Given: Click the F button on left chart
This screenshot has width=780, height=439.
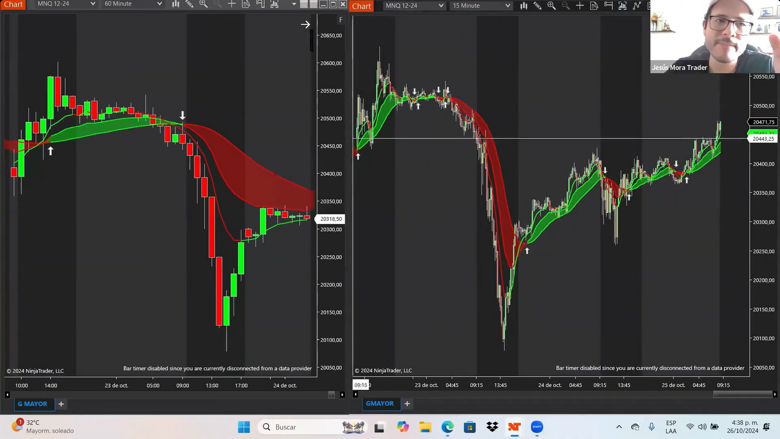Looking at the screenshot, I should [x=341, y=19].
